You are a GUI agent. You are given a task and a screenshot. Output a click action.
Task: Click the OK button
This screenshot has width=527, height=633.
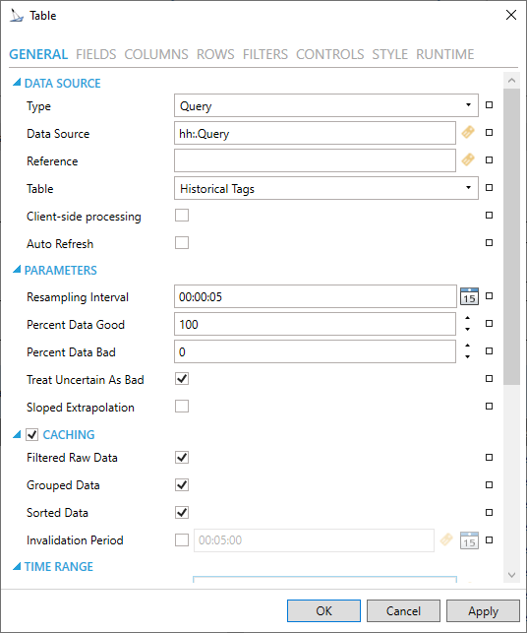click(x=323, y=610)
